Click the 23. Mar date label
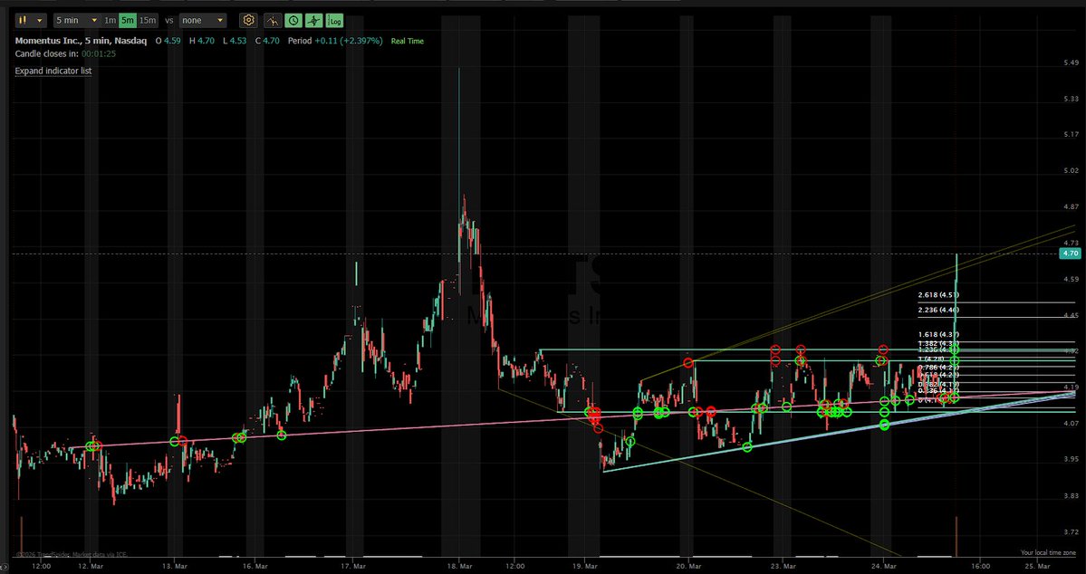1086x574 pixels. click(x=782, y=567)
